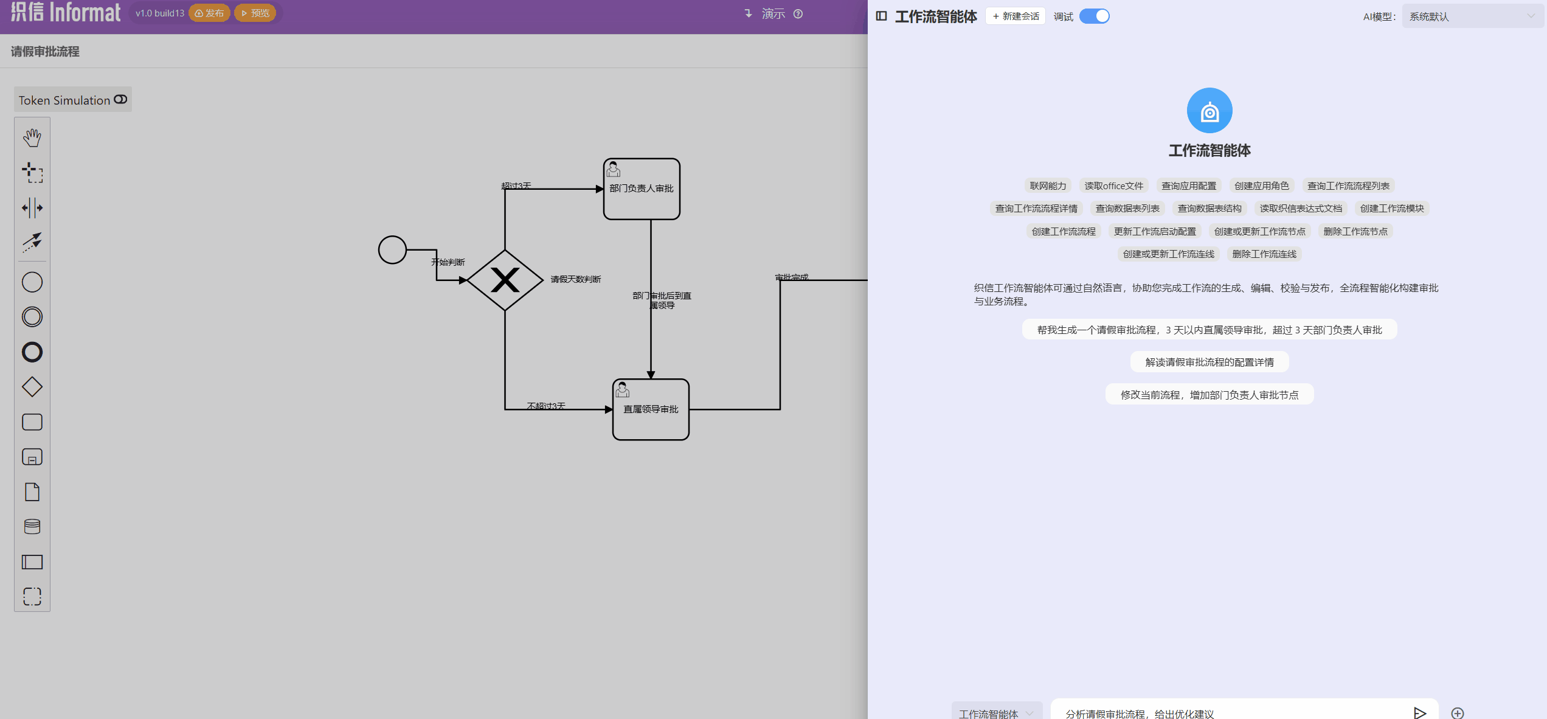Select the space tool for adjusting layout
Image resolution: width=1547 pixels, height=719 pixels.
(32, 207)
